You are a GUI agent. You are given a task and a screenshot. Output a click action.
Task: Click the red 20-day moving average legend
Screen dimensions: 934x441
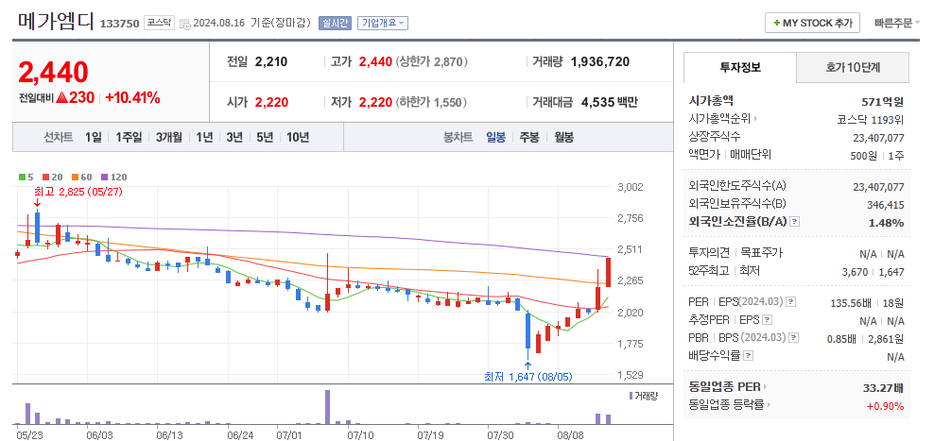click(54, 177)
